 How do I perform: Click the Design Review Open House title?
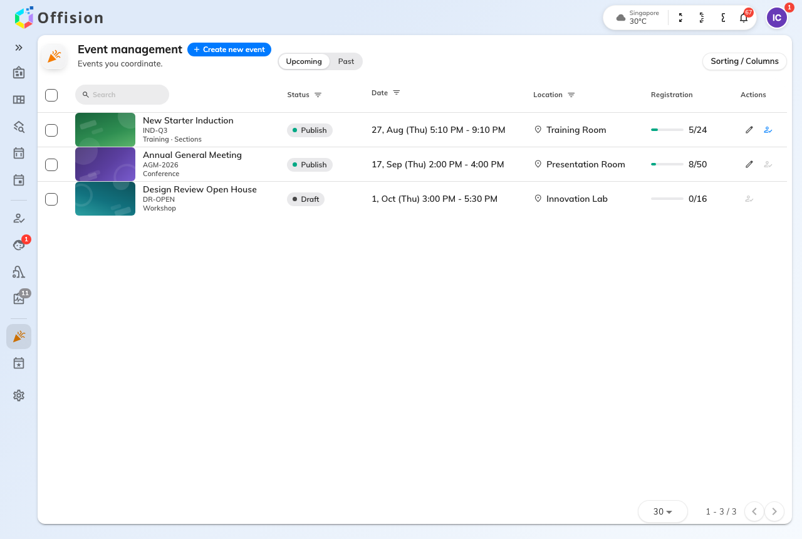(x=200, y=189)
